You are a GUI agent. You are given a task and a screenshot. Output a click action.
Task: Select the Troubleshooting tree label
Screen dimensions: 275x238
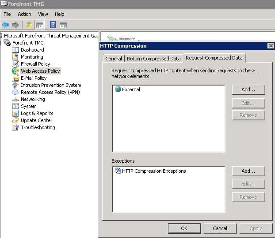tap(38, 127)
